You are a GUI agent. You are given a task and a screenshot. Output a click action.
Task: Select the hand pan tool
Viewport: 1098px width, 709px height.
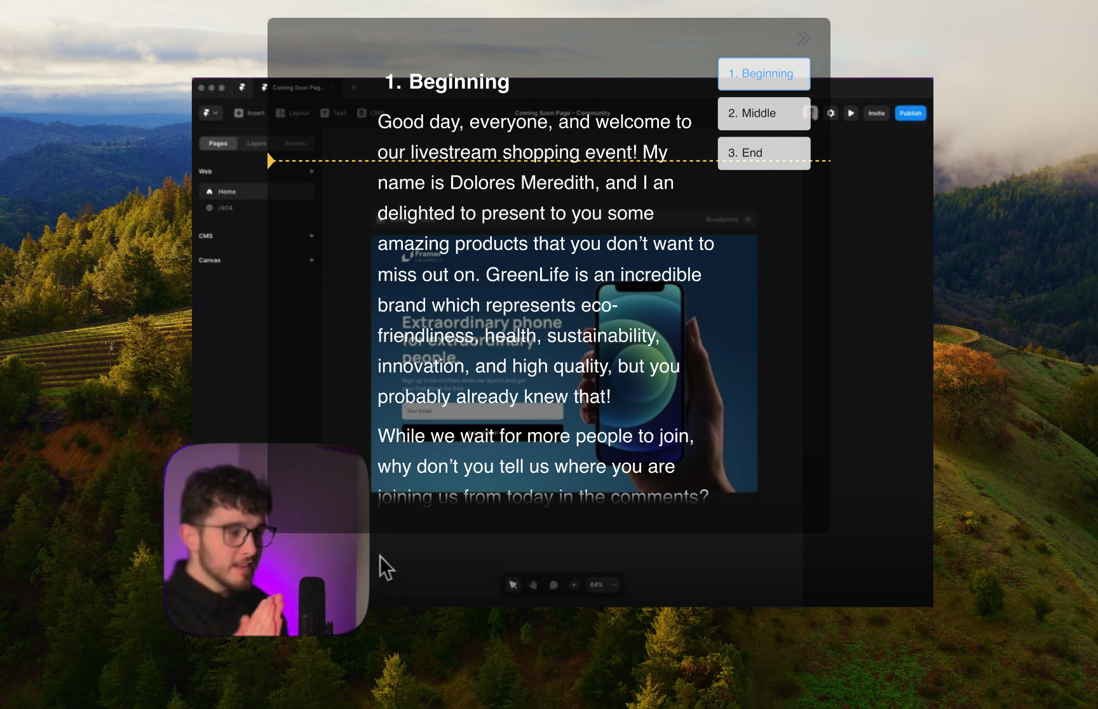(x=534, y=585)
